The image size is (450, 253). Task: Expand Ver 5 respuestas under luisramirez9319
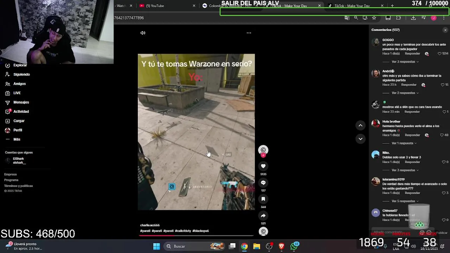point(405,201)
